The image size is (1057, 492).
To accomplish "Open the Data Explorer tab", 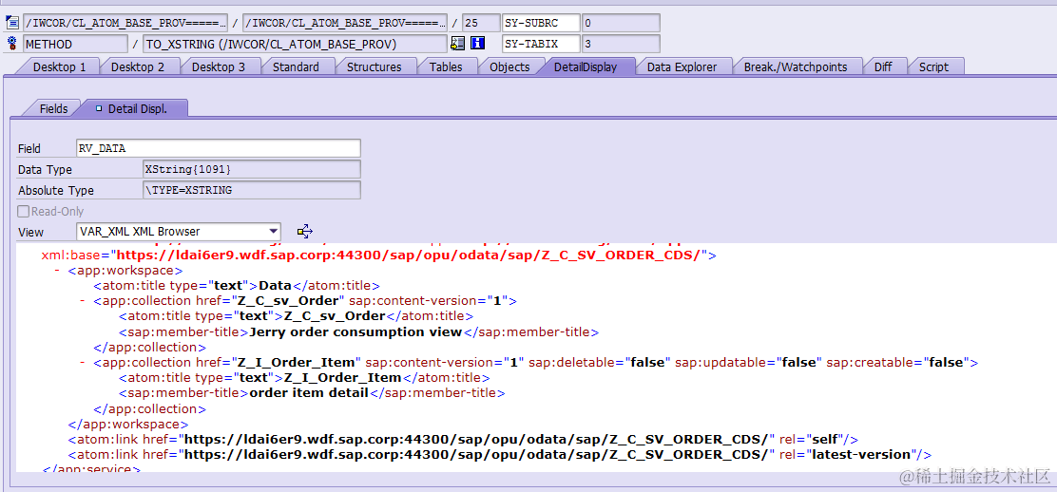I will click(x=681, y=66).
